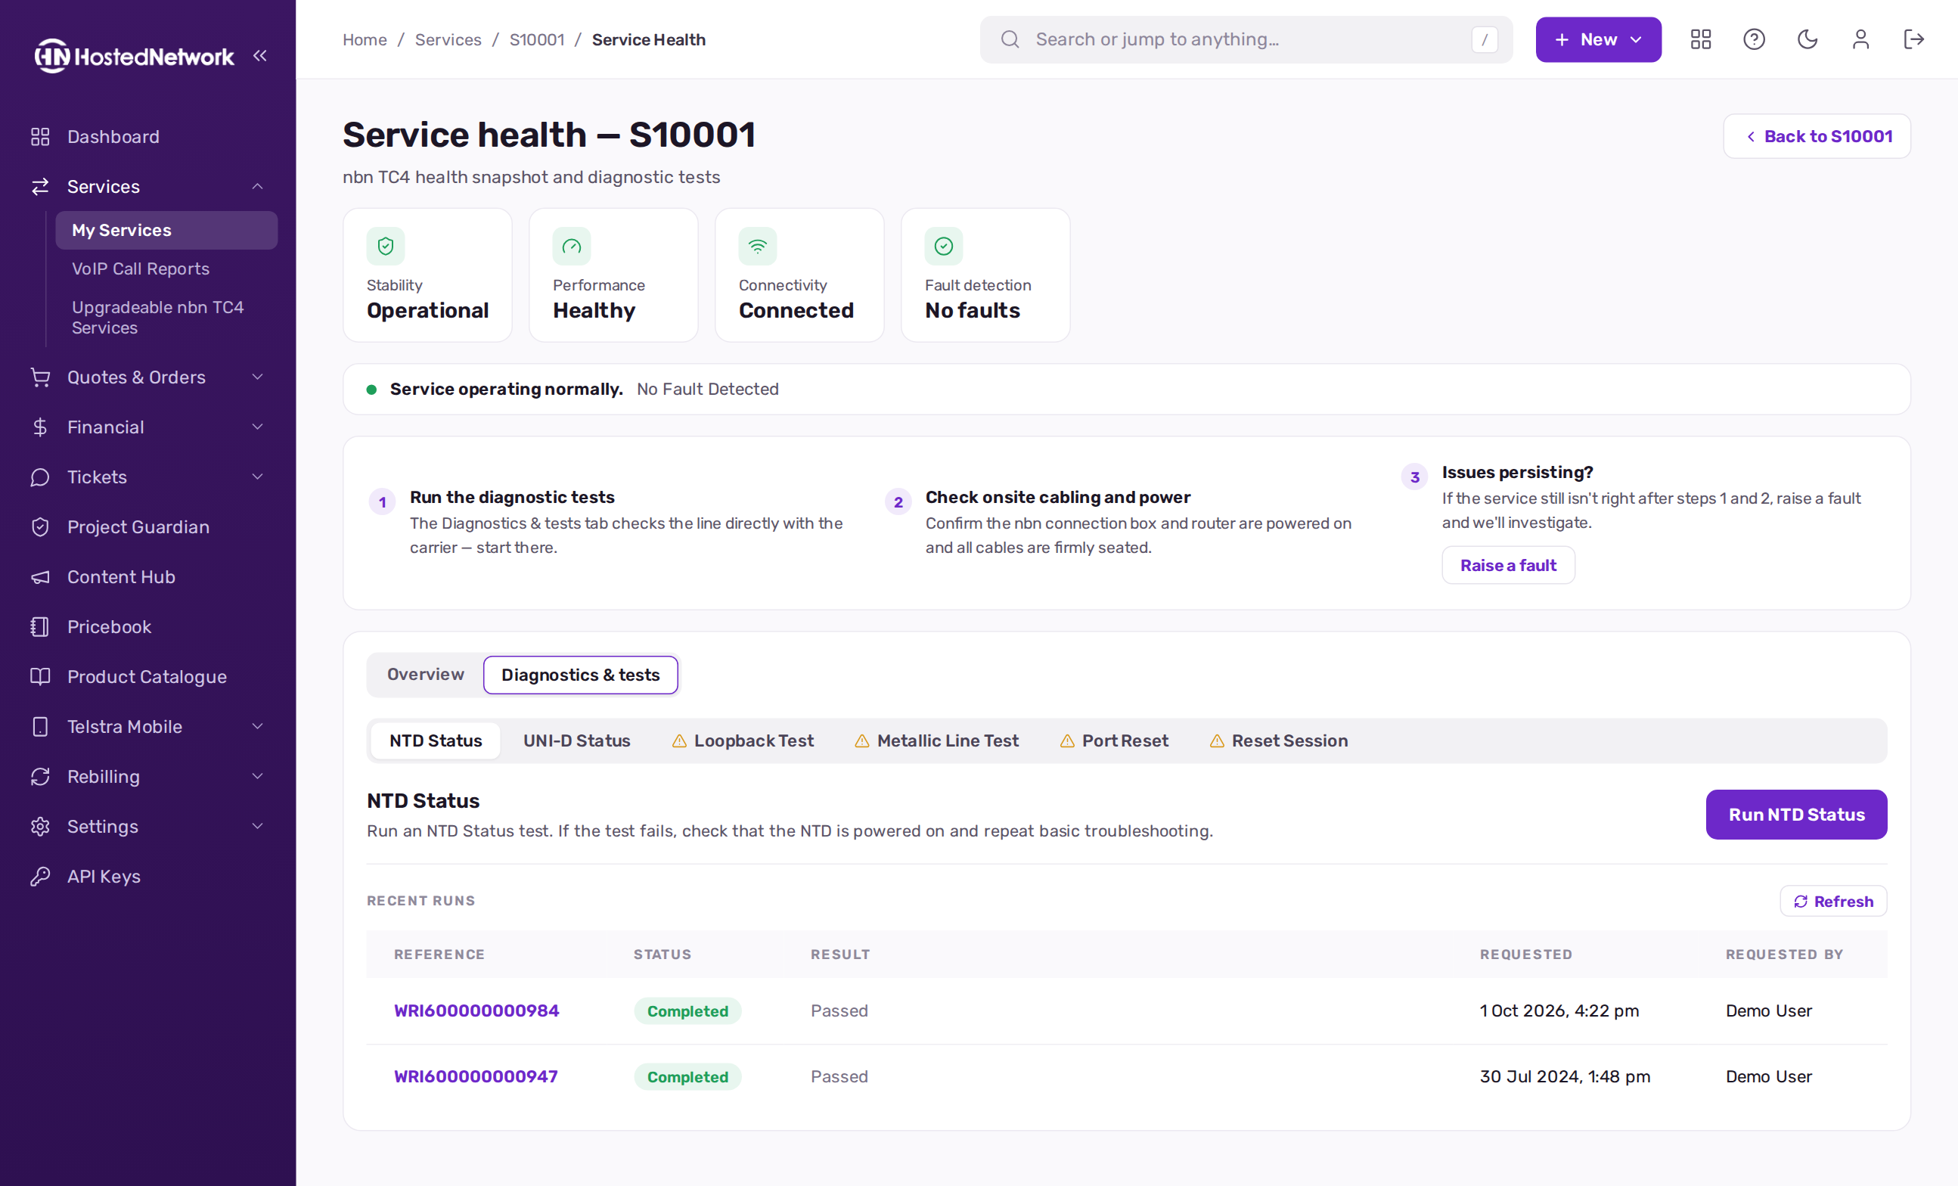Viewport: 1958px width, 1186px height.
Task: Expand the Quotes & Orders chevron
Action: pyautogui.click(x=257, y=377)
